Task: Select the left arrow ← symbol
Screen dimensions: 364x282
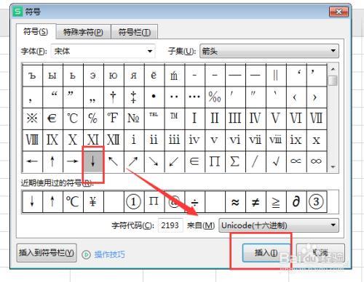Action: [x=32, y=161]
